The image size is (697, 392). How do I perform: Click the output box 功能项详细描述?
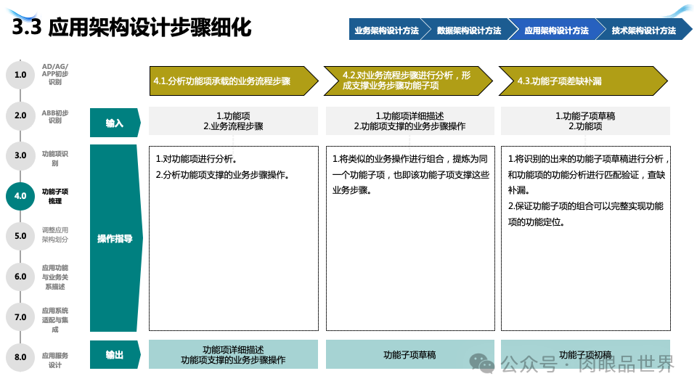point(233,355)
